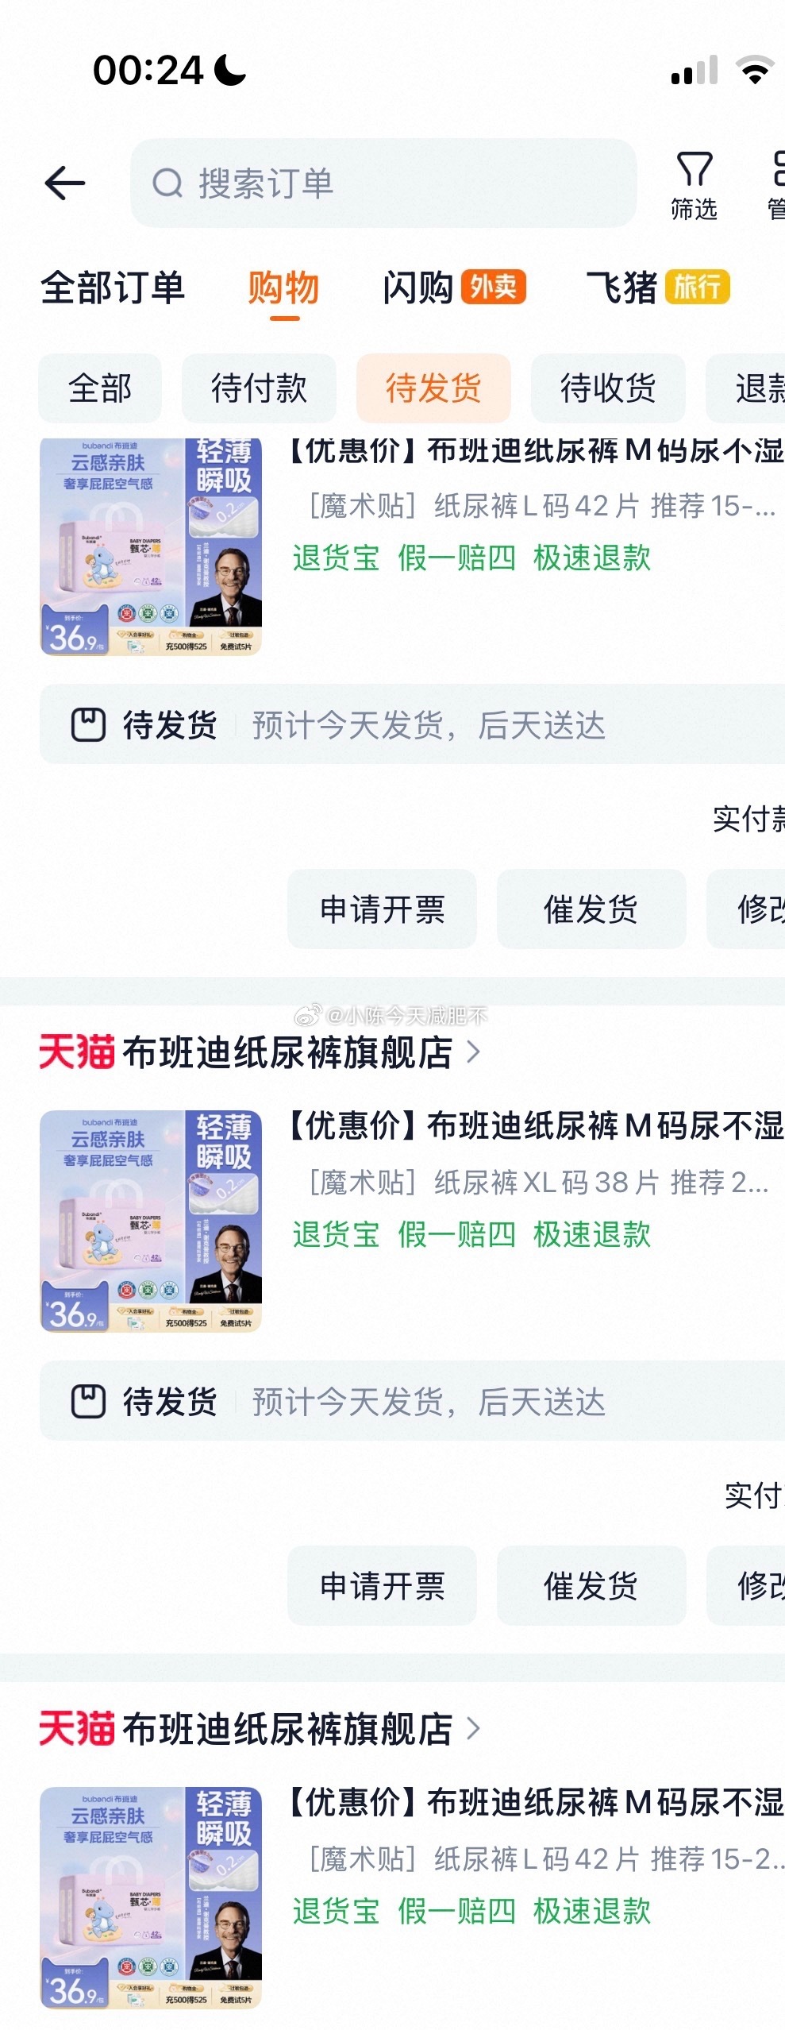Viewport: 785px width, 2030px height.
Task: Tap the package icon beside second 待发货 status
Action: (88, 1402)
